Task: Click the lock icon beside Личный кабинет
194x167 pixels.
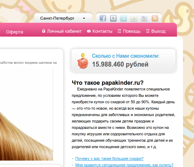Action: [44, 31]
